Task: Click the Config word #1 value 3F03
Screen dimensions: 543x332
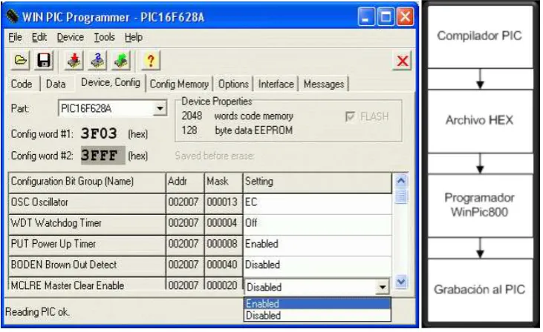Action: tap(99, 133)
